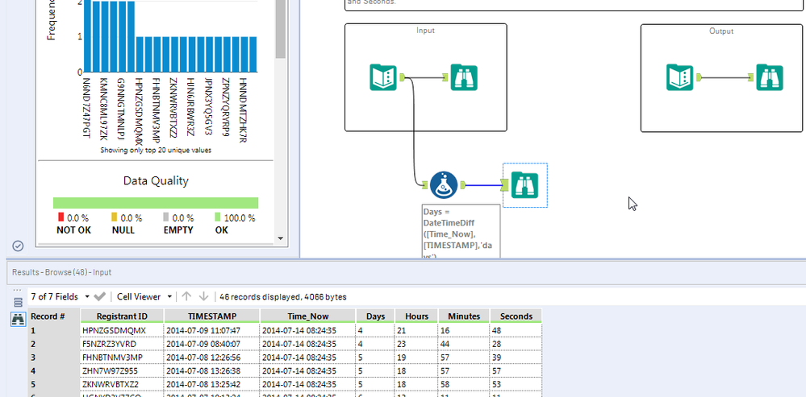
Task: Click the Registrant ID column header
Action: (x=121, y=316)
